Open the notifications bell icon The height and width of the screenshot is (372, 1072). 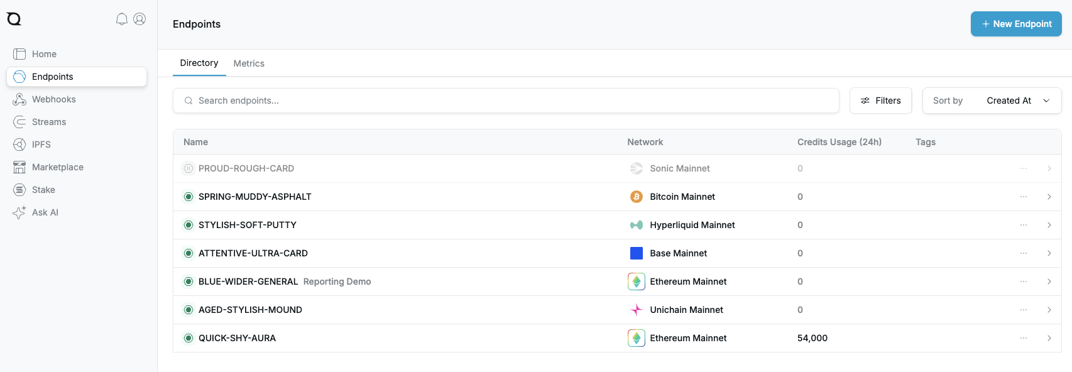click(122, 19)
